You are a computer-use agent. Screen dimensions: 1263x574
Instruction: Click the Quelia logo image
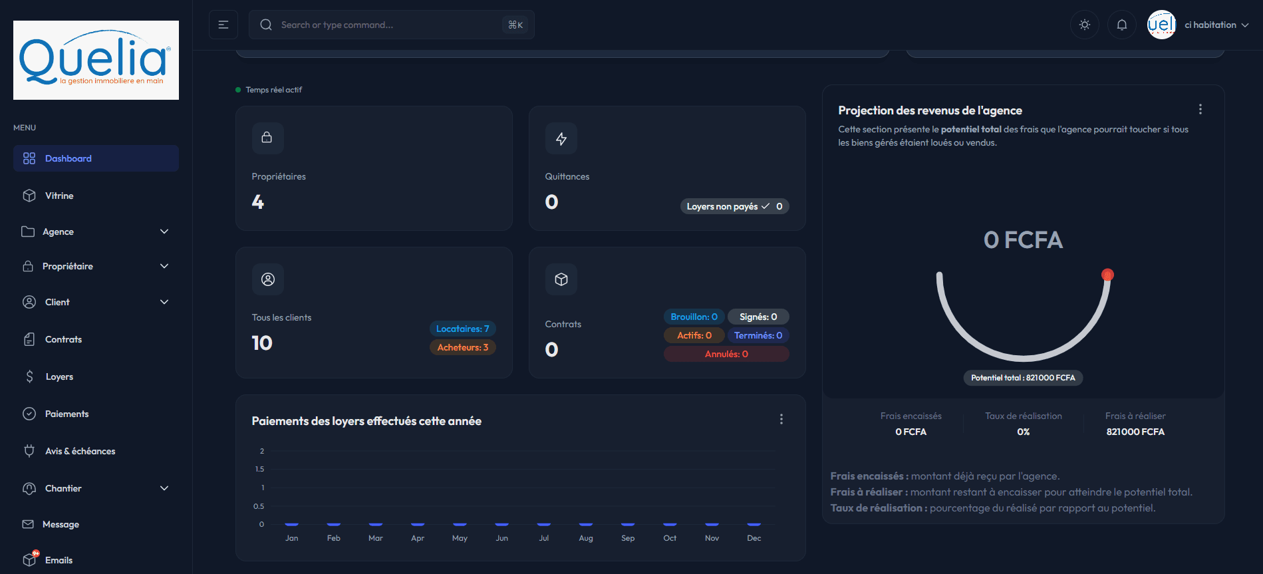pos(96,60)
